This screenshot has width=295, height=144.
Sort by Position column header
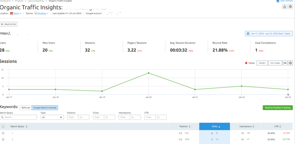(x=185, y=127)
